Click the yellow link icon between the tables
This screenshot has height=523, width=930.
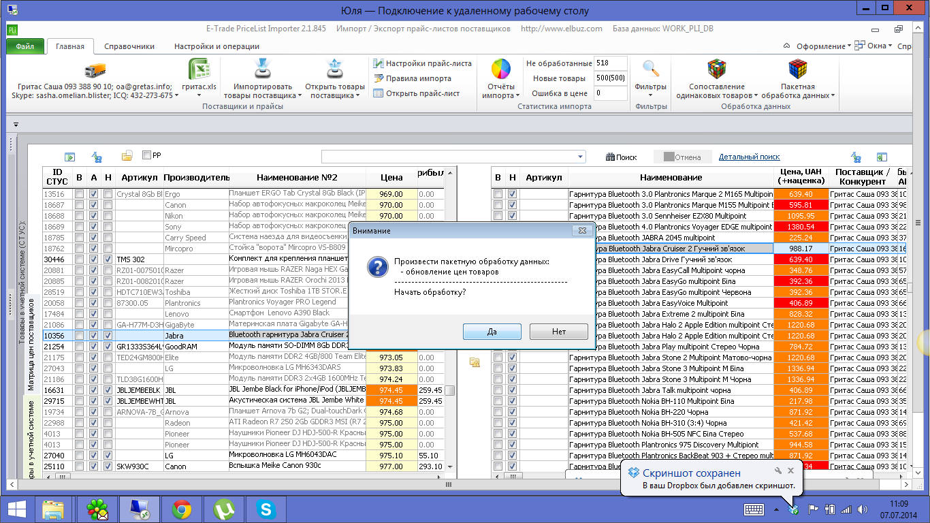click(x=475, y=362)
